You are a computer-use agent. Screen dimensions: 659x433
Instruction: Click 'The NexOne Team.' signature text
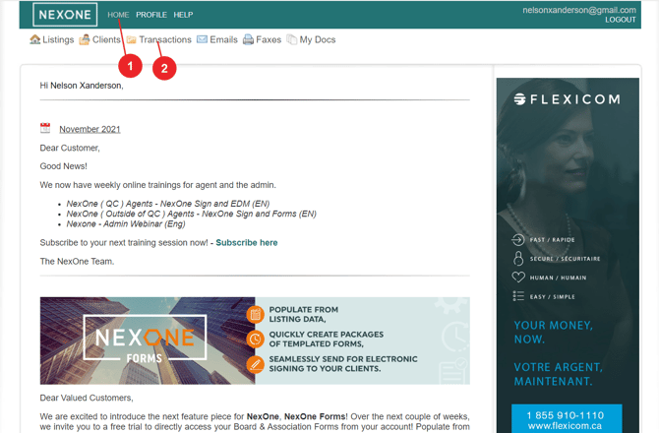pyautogui.click(x=77, y=261)
